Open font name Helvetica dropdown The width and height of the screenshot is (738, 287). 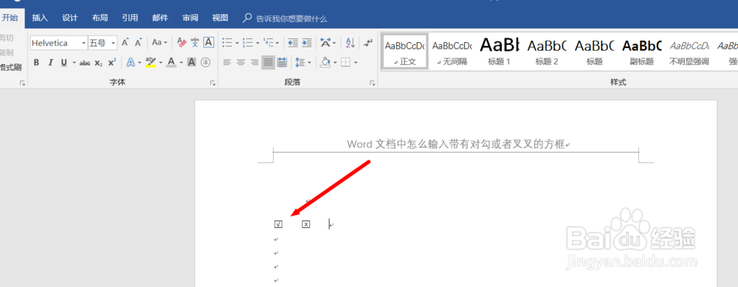(x=84, y=43)
